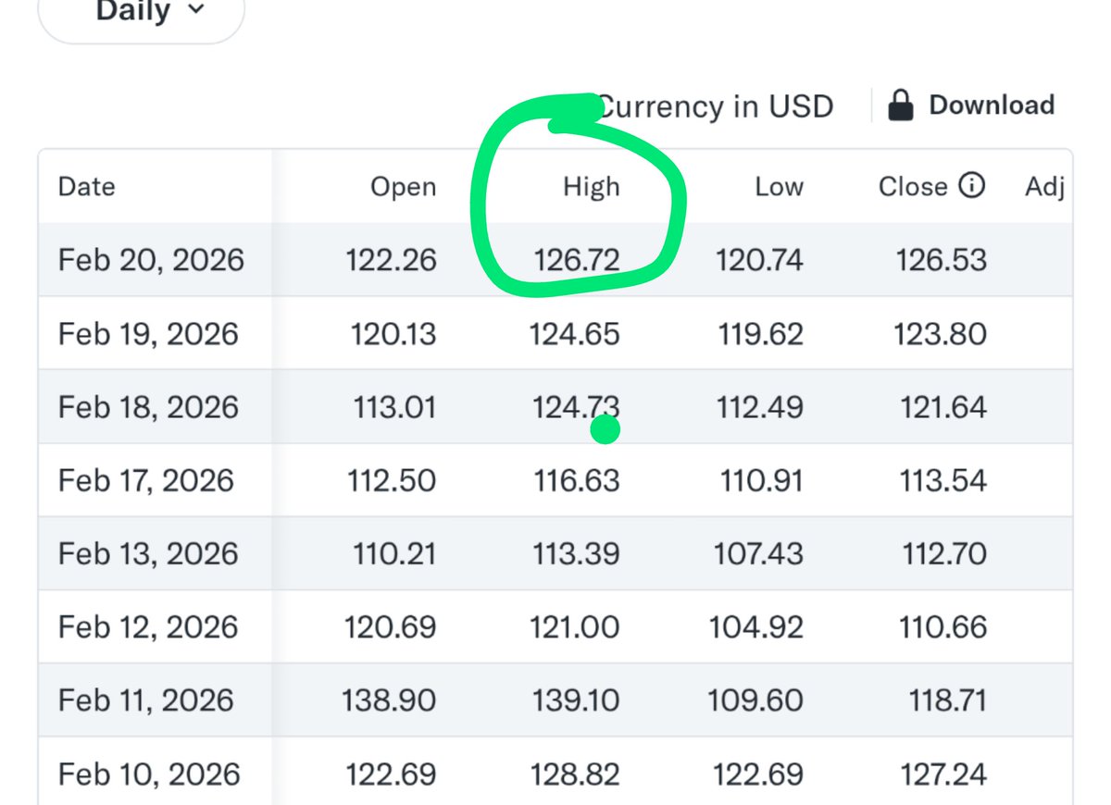The width and height of the screenshot is (1111, 805).
Task: Select the Feb 12, 2026 date cell
Action: point(148,627)
